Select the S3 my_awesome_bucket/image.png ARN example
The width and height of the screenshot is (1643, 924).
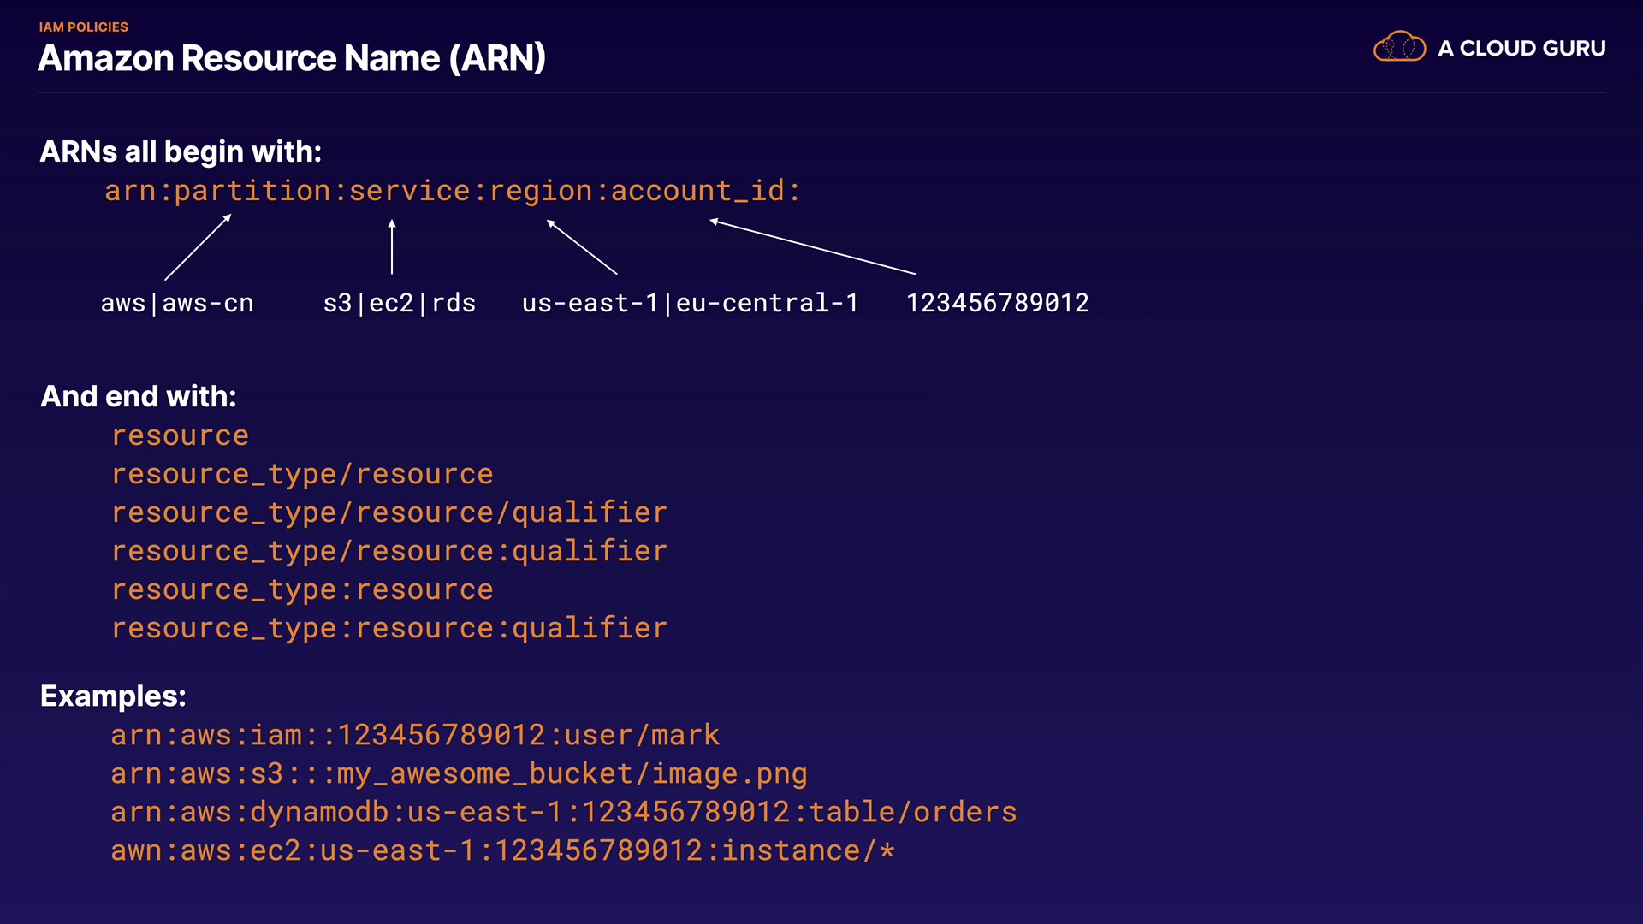[x=459, y=774]
